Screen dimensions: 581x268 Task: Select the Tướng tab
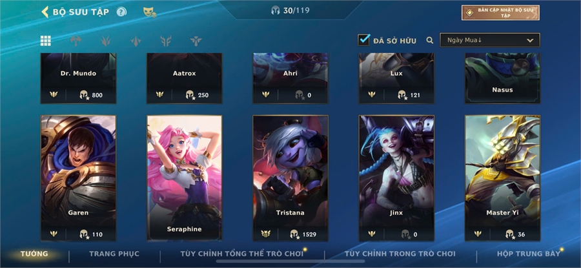tap(34, 254)
